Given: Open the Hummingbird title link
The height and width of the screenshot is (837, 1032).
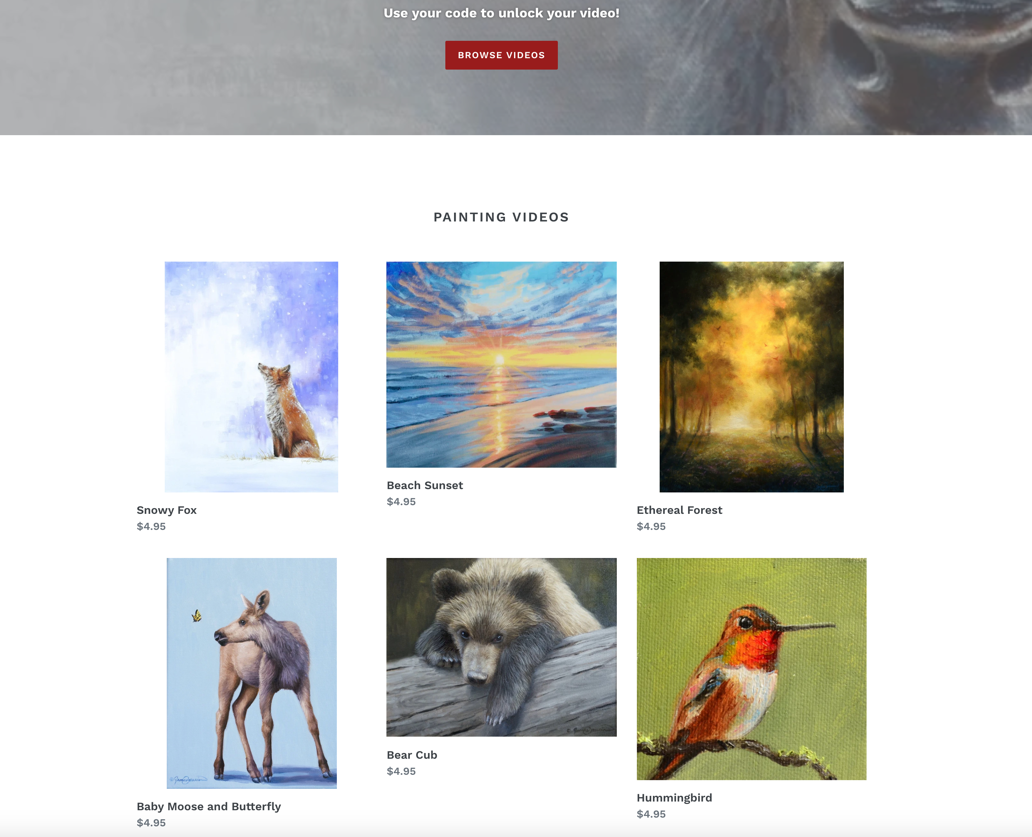Looking at the screenshot, I should [674, 798].
